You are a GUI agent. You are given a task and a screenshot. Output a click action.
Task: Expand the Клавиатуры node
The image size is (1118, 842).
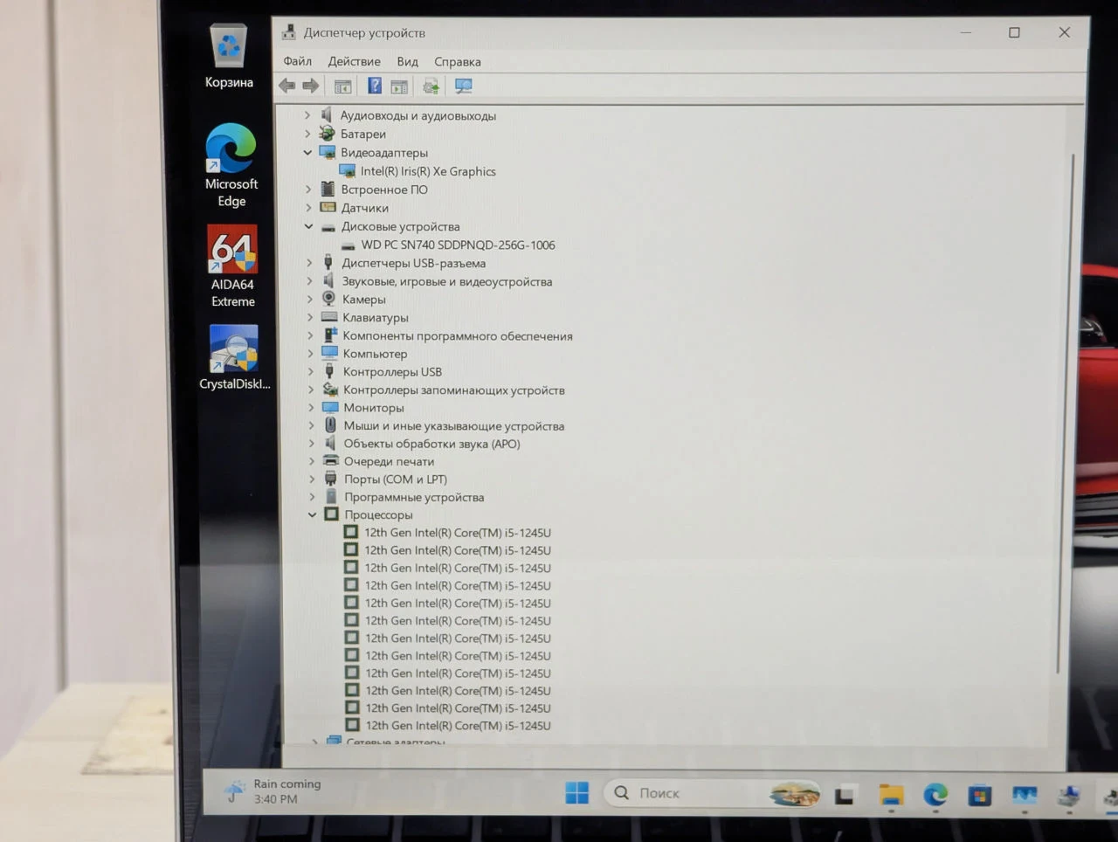[309, 317]
